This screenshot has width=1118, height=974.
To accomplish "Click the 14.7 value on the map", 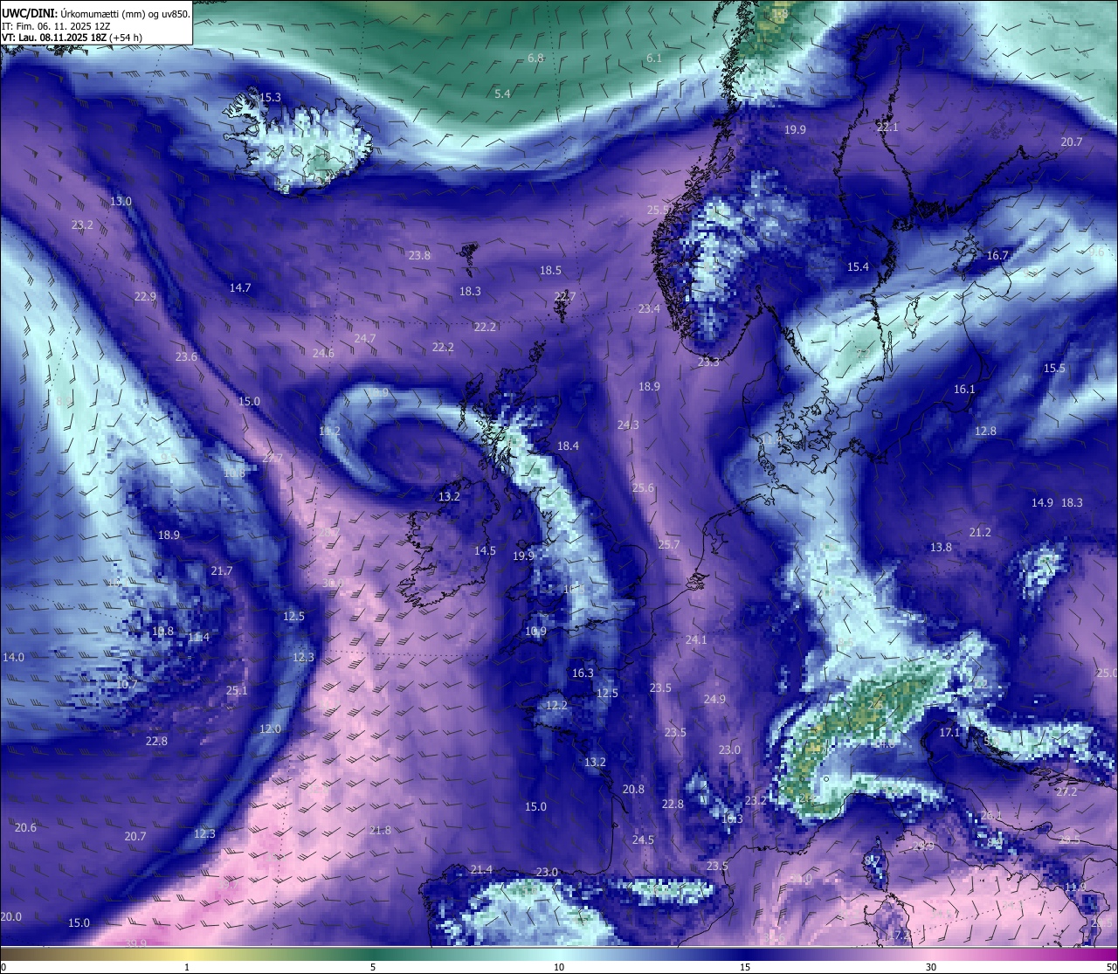I will click(240, 287).
